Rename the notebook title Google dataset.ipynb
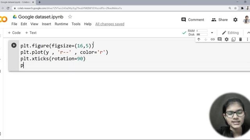This screenshot has height=140, width=250. pos(41,17)
